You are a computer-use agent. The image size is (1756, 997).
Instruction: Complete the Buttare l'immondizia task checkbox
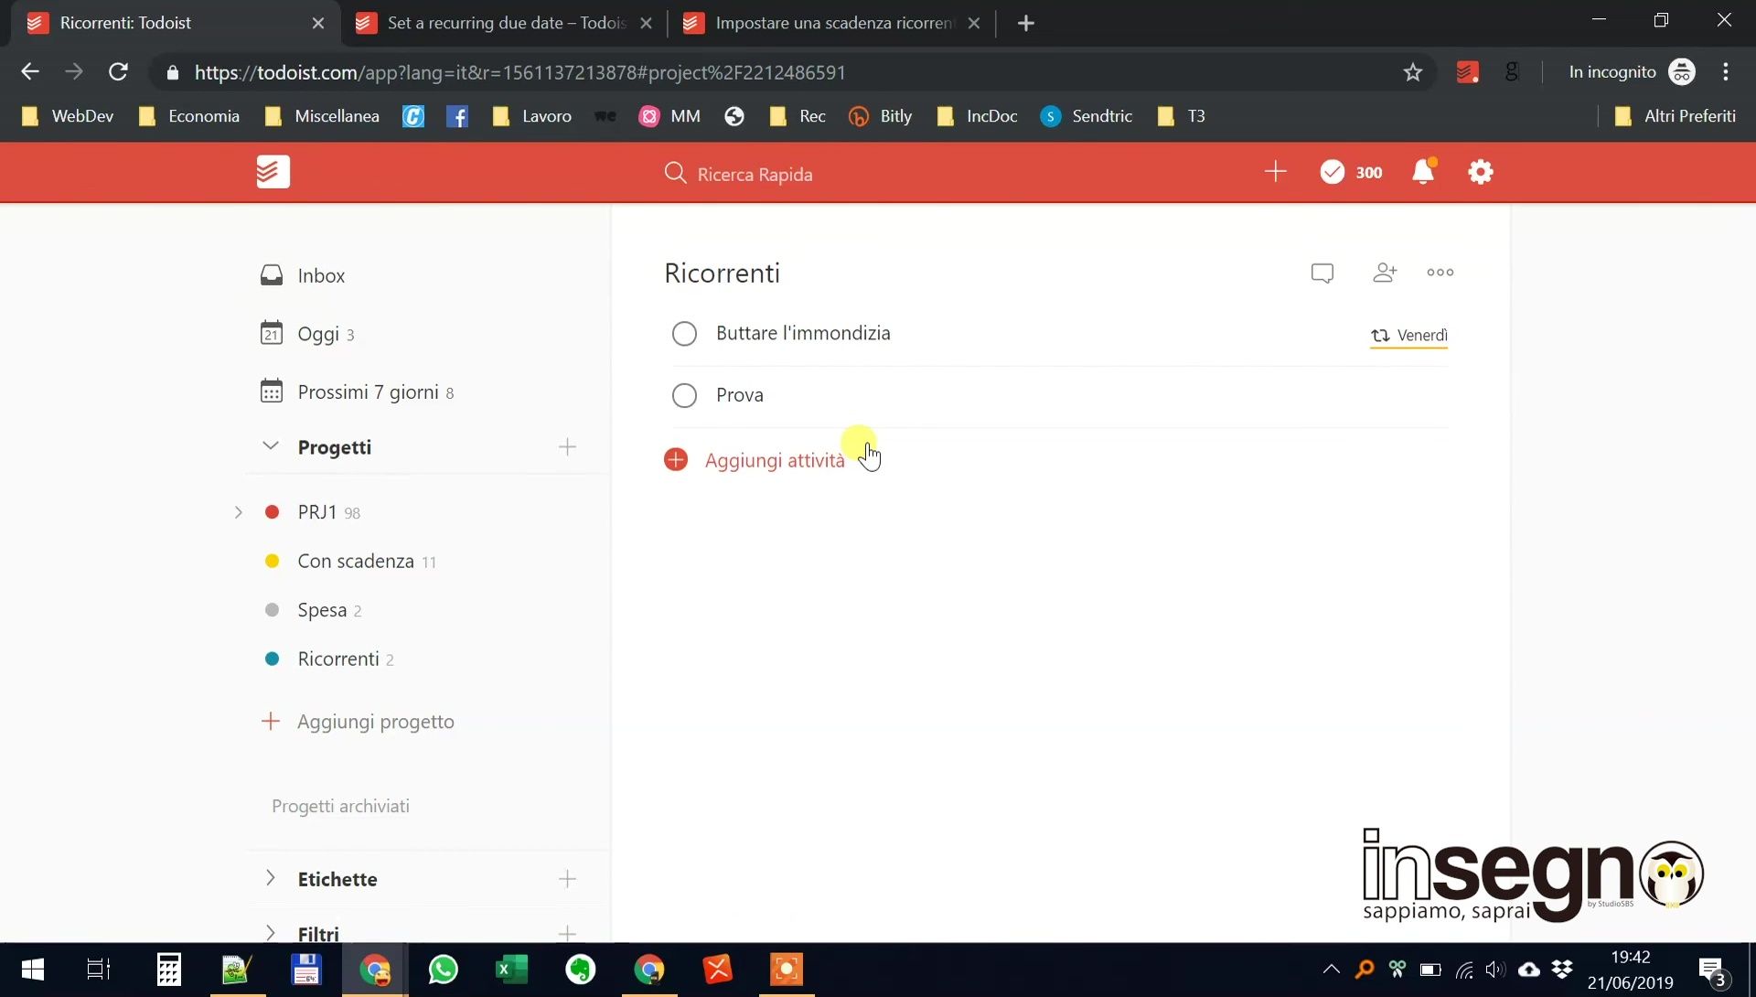tap(684, 334)
